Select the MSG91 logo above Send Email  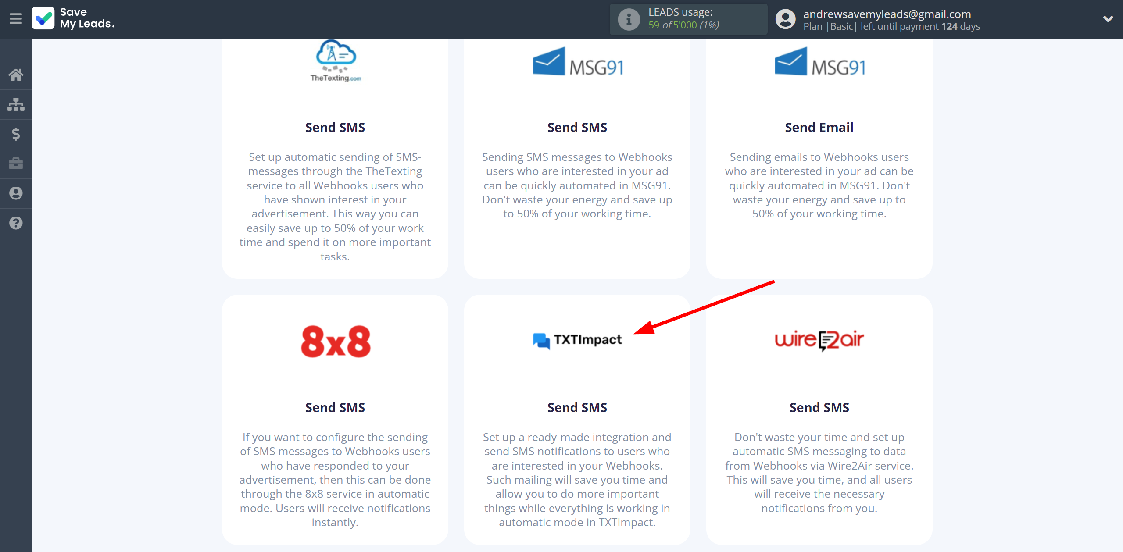[819, 62]
